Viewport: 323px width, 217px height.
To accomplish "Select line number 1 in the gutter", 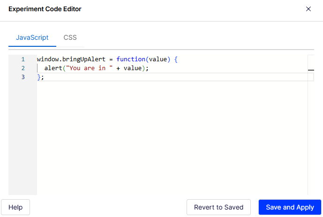I will (x=23, y=60).
